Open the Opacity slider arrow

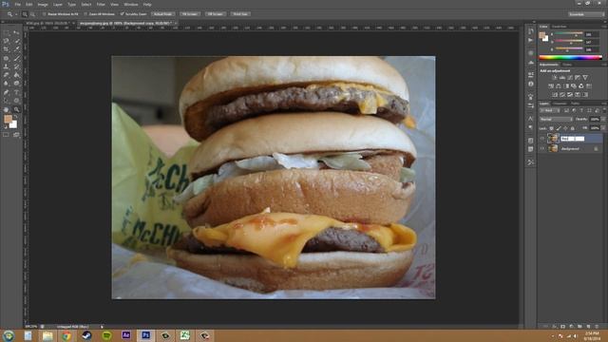(603, 119)
